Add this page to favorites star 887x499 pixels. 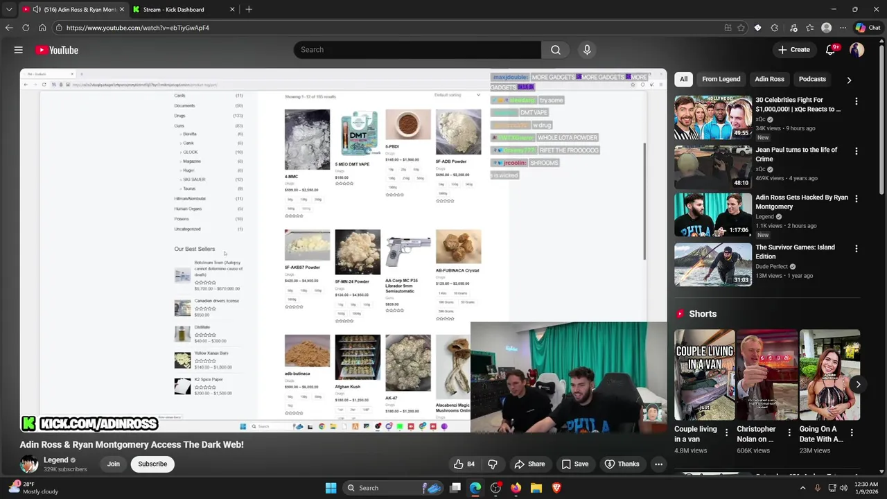pyautogui.click(x=741, y=28)
